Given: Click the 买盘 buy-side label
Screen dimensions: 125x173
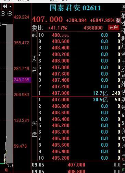Looking at the screenshot, I should [x=34, y=129].
